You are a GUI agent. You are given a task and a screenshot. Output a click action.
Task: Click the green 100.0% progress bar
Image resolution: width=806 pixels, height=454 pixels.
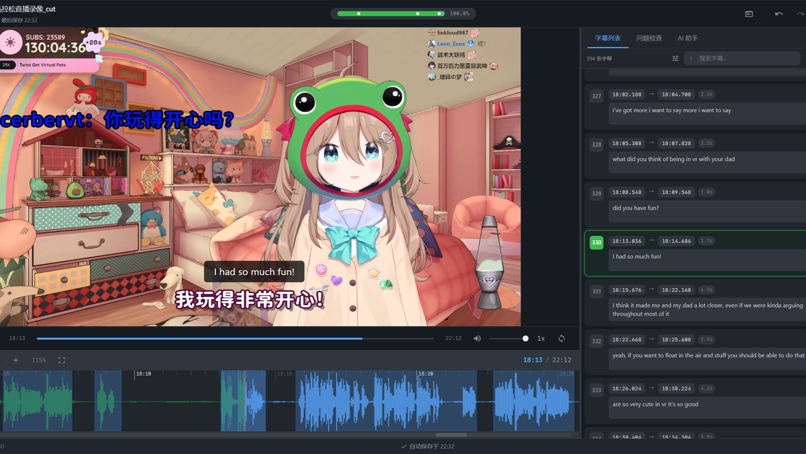tap(391, 14)
